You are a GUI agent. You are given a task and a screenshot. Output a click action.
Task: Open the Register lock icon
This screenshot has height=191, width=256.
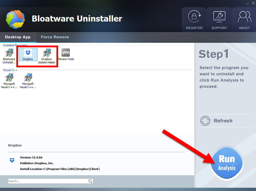[x=194, y=17]
